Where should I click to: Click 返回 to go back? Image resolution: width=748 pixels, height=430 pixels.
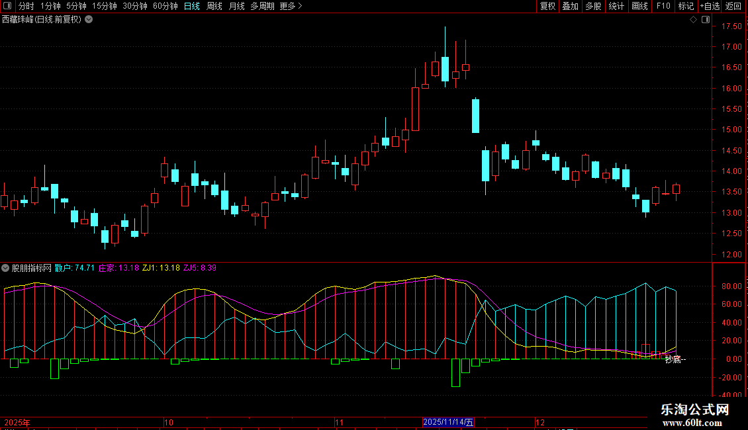(733, 6)
